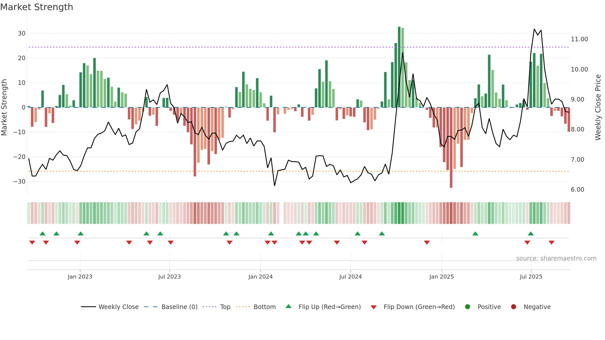This screenshot has width=605, height=340.
Task: Toggle the Negative legend entry
Action: coord(531,307)
